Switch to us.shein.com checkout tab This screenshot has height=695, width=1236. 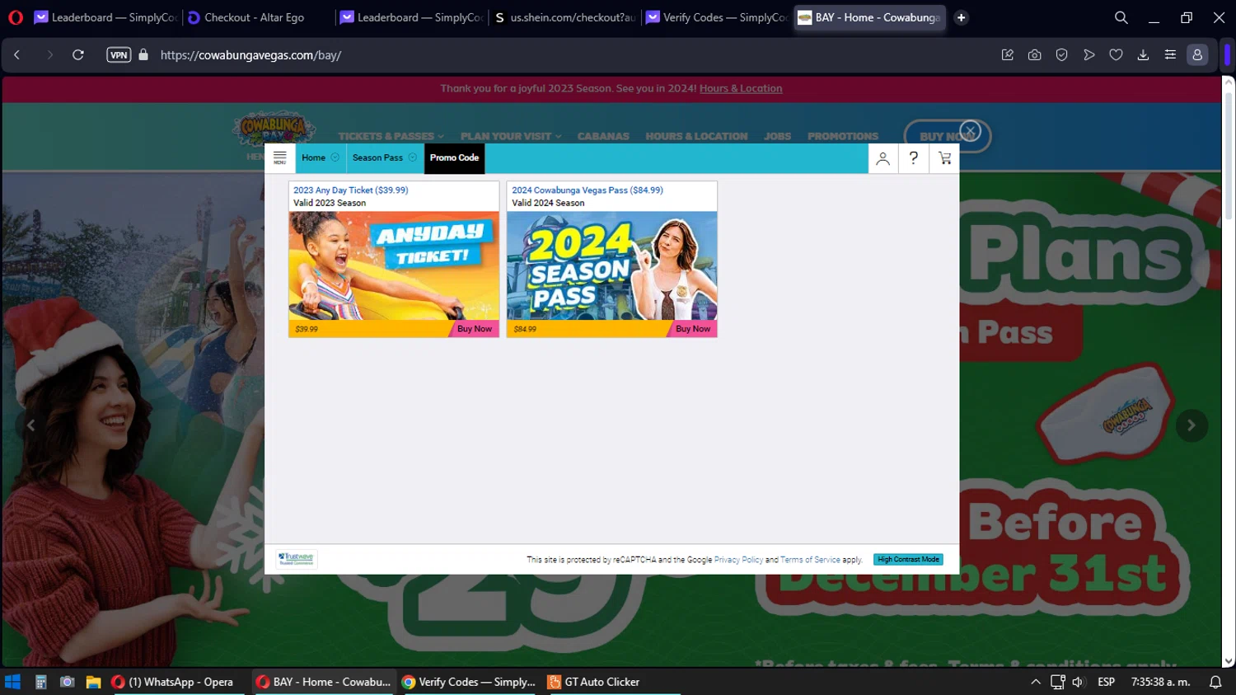(x=565, y=17)
